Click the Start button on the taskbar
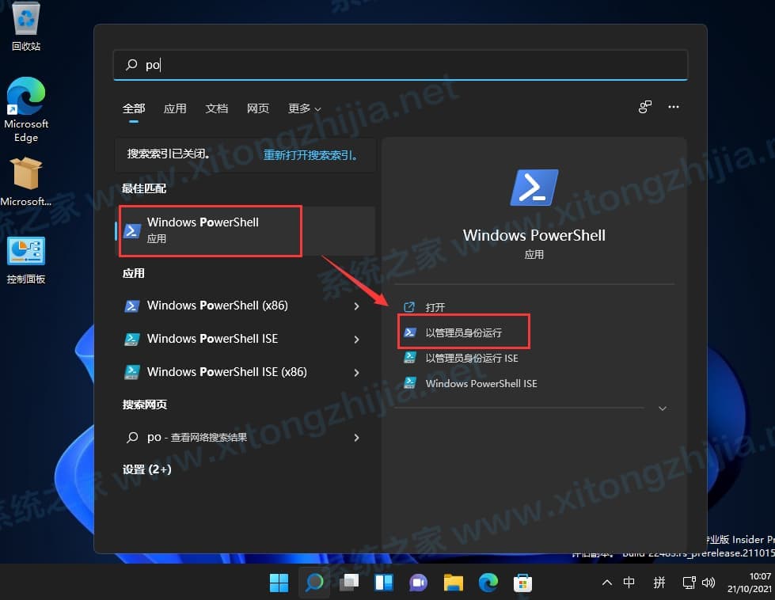The height and width of the screenshot is (600, 775). click(x=279, y=583)
